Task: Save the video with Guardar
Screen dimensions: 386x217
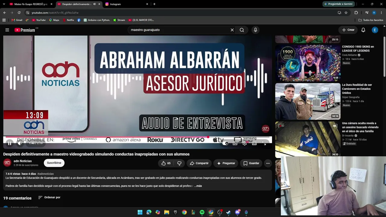Action: click(x=251, y=163)
